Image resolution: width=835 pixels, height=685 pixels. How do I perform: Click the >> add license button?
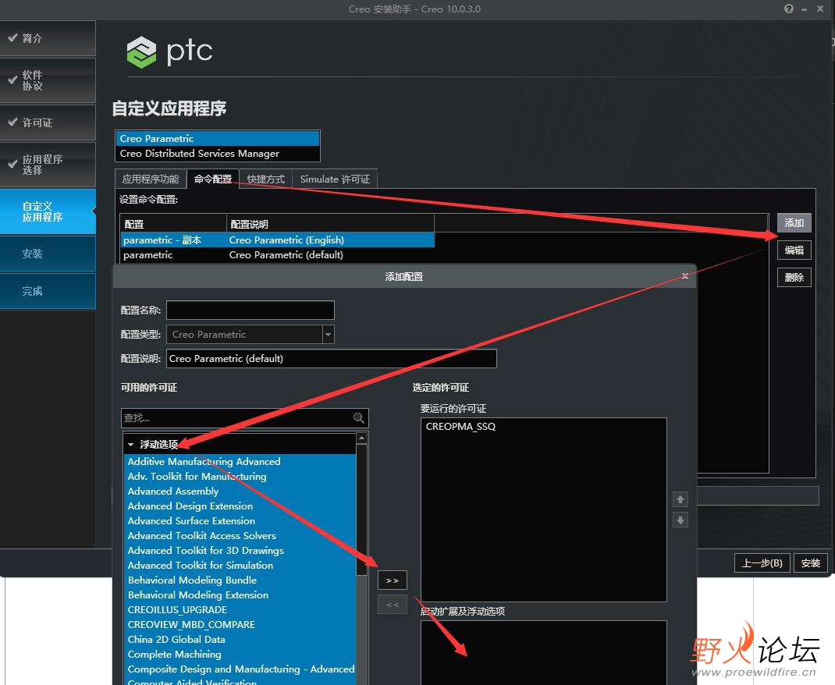[393, 580]
